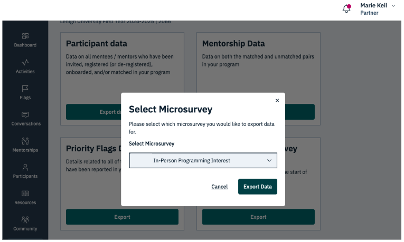Screen dimensions: 404x242
Task: Click the Participant data card heading
Action: [x=97, y=43]
